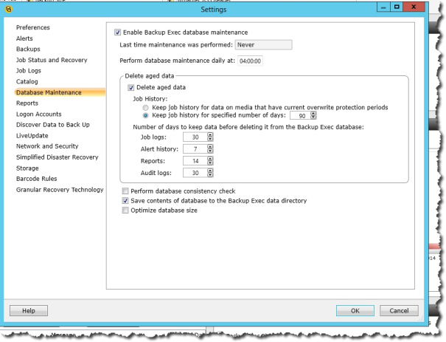
Task: Click the Alert history days field
Action: [x=195, y=148]
